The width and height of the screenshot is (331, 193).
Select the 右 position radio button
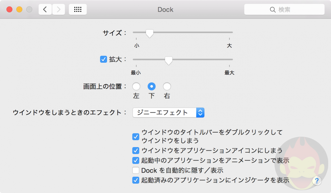[167, 86]
